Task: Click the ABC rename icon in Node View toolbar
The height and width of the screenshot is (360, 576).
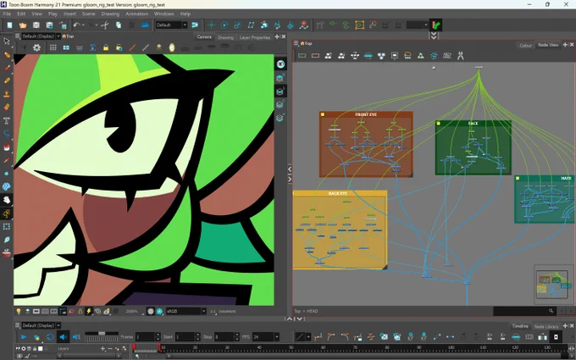Action: pyautogui.click(x=447, y=55)
